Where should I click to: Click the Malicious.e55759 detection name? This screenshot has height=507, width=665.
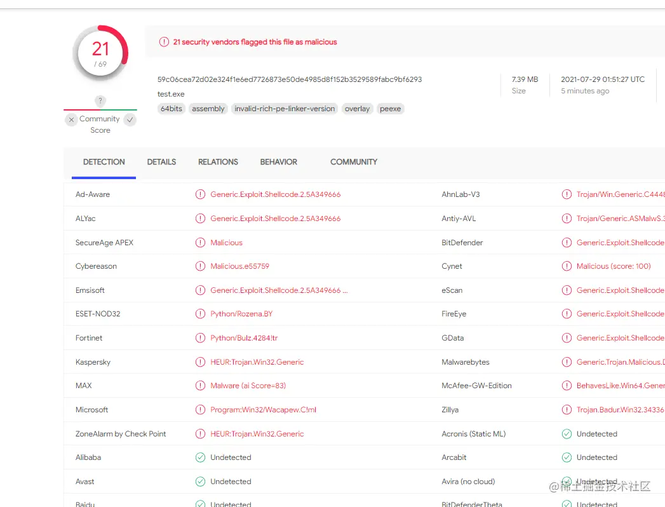coord(239,266)
